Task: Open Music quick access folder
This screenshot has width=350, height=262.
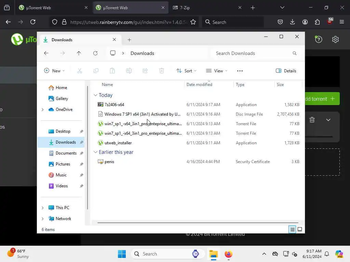Action: click(x=57, y=175)
